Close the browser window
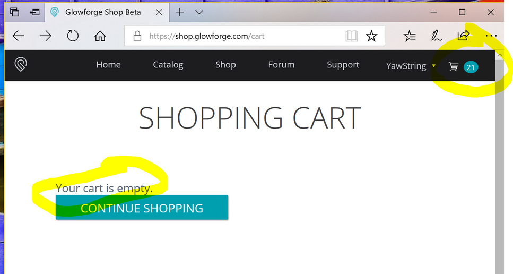The height and width of the screenshot is (274, 513). (490, 12)
